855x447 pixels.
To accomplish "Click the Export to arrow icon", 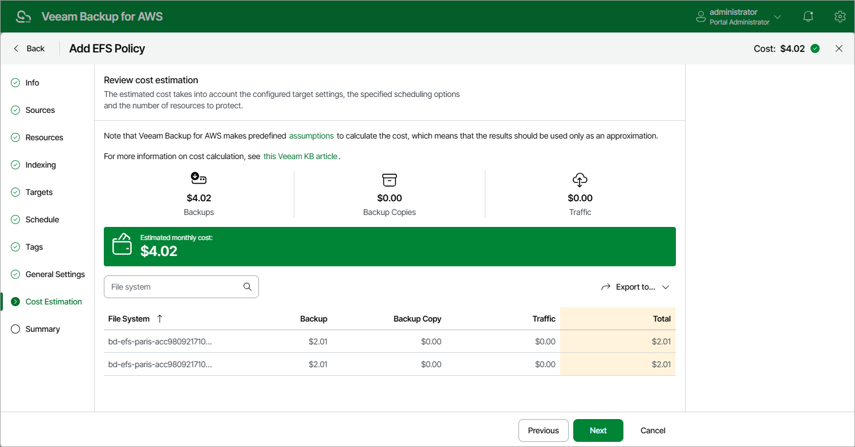I will pos(606,287).
